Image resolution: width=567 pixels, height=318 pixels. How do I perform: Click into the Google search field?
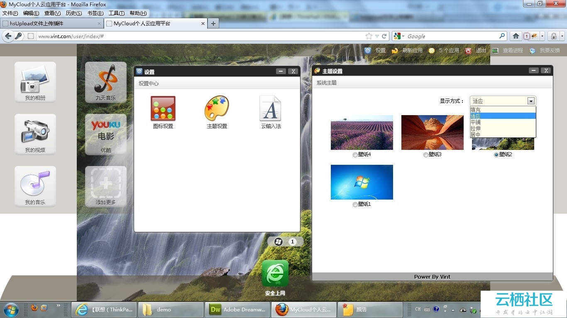coord(452,36)
